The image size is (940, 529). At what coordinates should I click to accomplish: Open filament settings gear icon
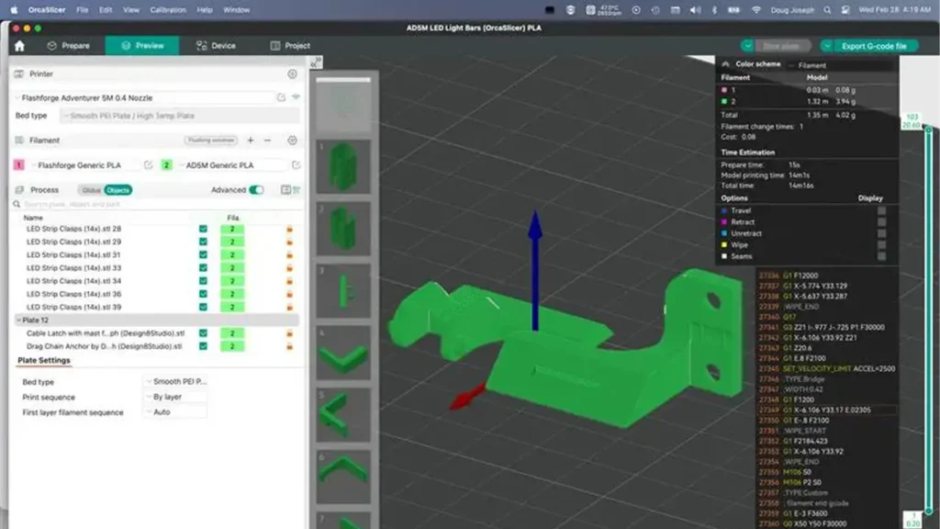(x=292, y=141)
